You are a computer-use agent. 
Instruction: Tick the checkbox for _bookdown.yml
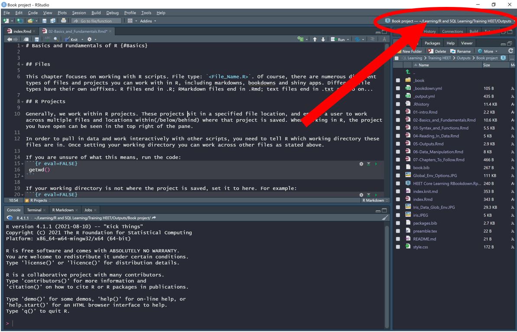pos(398,88)
